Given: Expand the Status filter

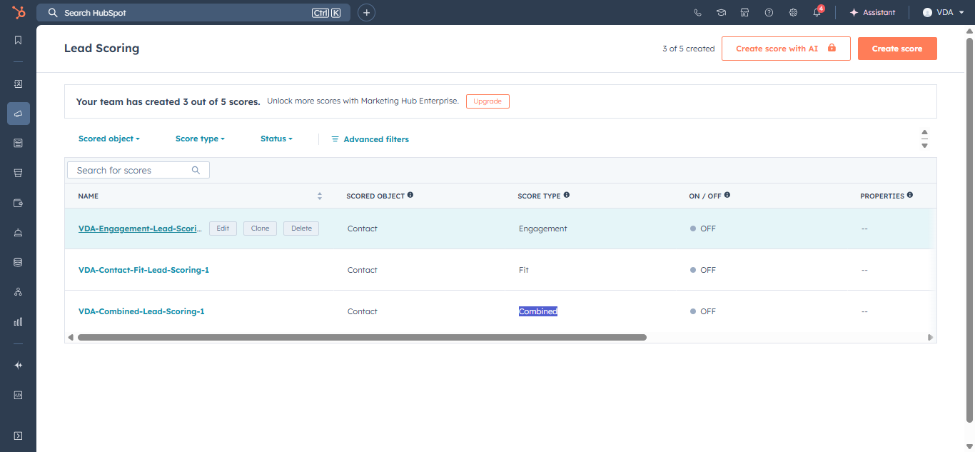Looking at the screenshot, I should [276, 139].
